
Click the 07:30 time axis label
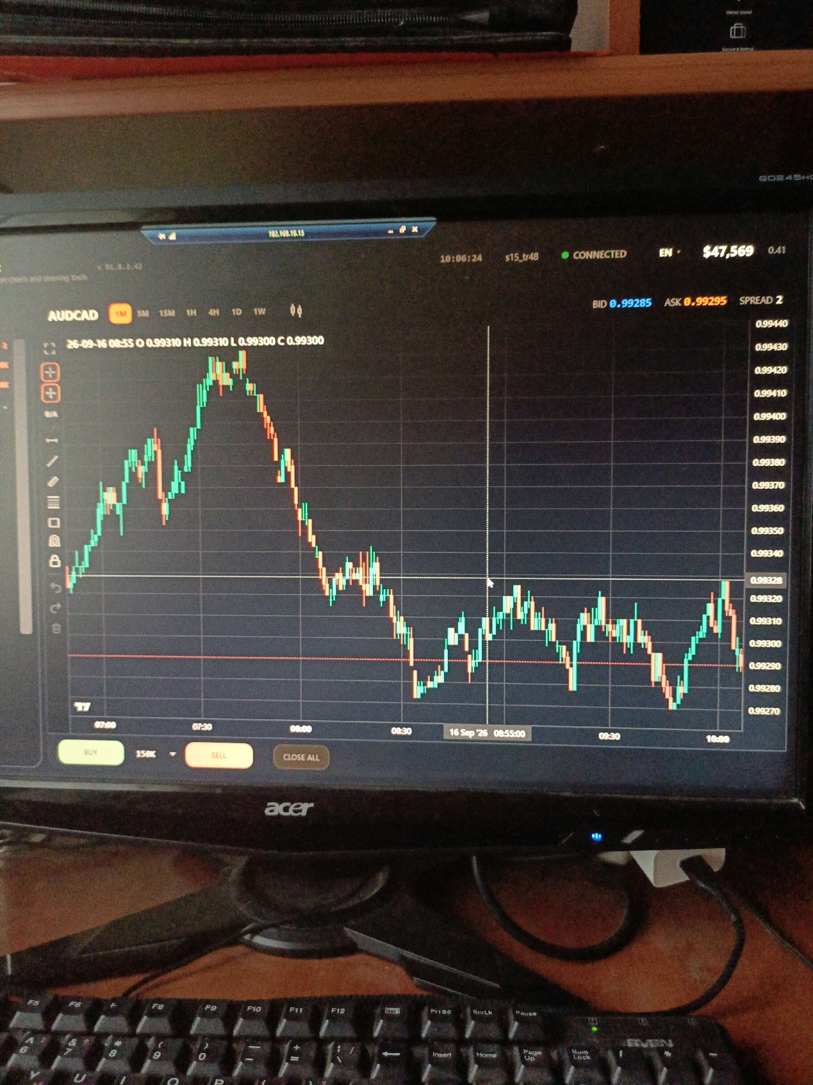202,726
